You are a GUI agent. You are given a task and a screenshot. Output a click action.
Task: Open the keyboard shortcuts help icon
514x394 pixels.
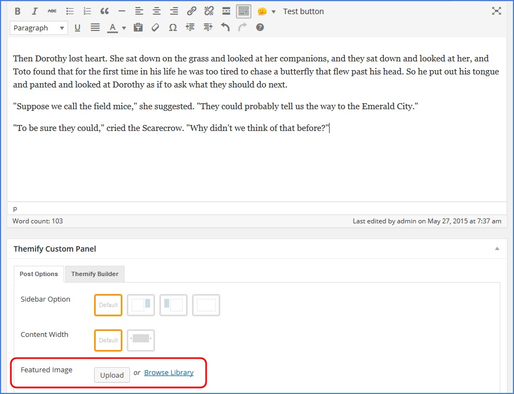click(260, 28)
